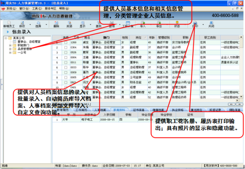The height and width of the screenshot is (169, 245).
Task: Click the blue arrow beside 信息录入
Action: [8, 32]
